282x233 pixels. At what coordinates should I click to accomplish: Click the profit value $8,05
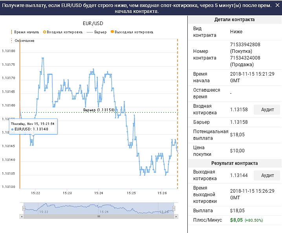click(x=236, y=220)
